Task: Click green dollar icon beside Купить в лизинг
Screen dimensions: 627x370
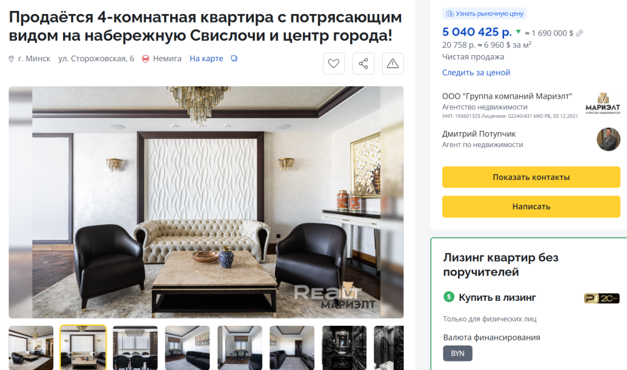Action: pyautogui.click(x=449, y=297)
